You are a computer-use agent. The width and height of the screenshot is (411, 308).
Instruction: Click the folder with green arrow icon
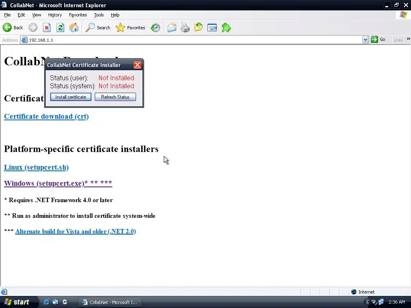[x=199, y=28]
